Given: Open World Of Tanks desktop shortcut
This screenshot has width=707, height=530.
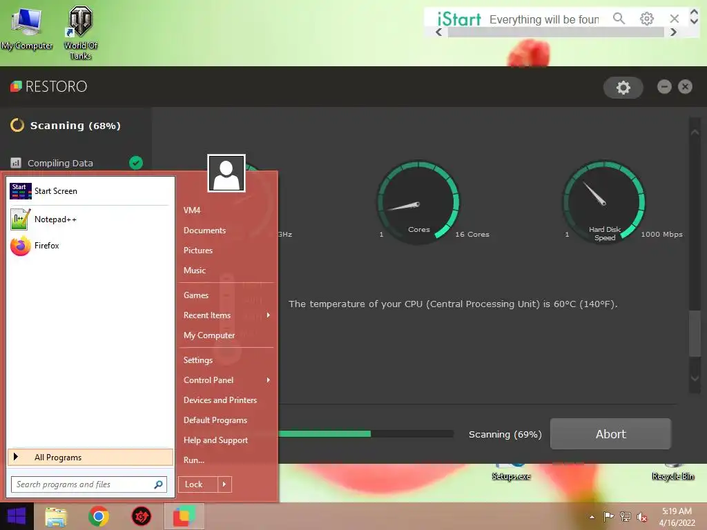Looking at the screenshot, I should [x=80, y=32].
